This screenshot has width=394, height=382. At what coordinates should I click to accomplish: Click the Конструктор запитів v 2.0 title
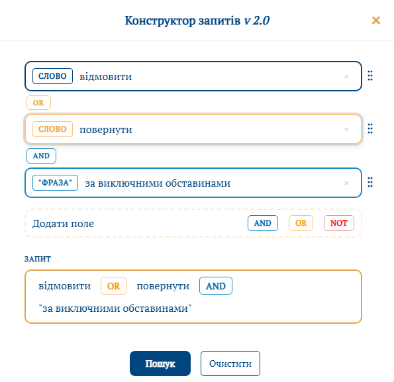[197, 21]
